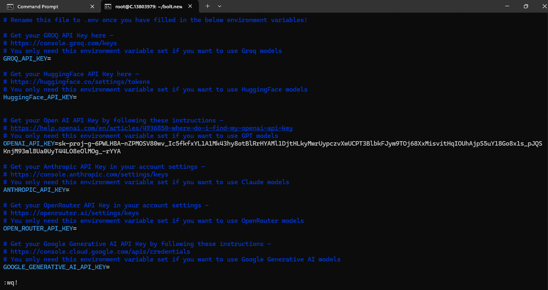This screenshot has height=290, width=548.
Task: Click the 'Get your Anthropic API Key' comment
Action: (104, 167)
